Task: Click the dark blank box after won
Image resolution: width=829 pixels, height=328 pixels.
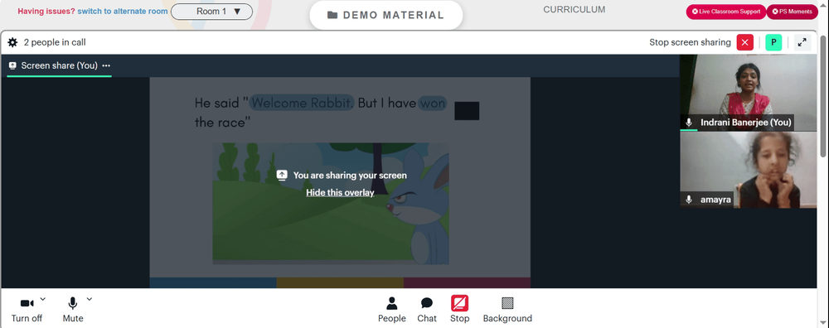Action: point(467,111)
